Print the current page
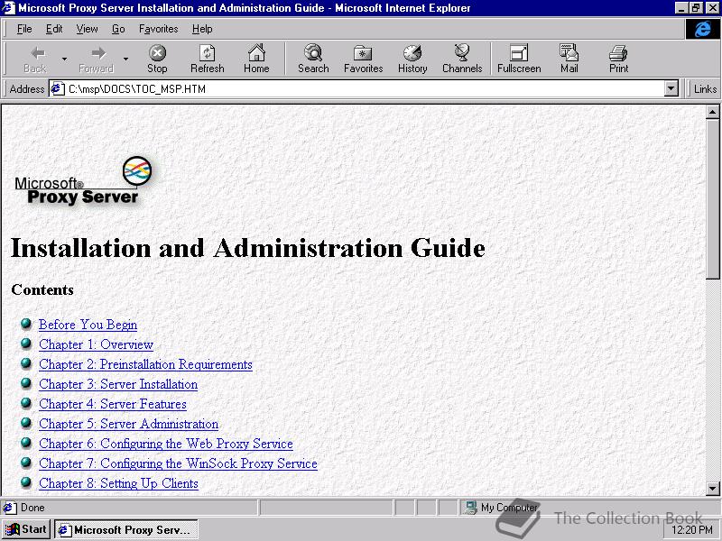 pos(618,60)
